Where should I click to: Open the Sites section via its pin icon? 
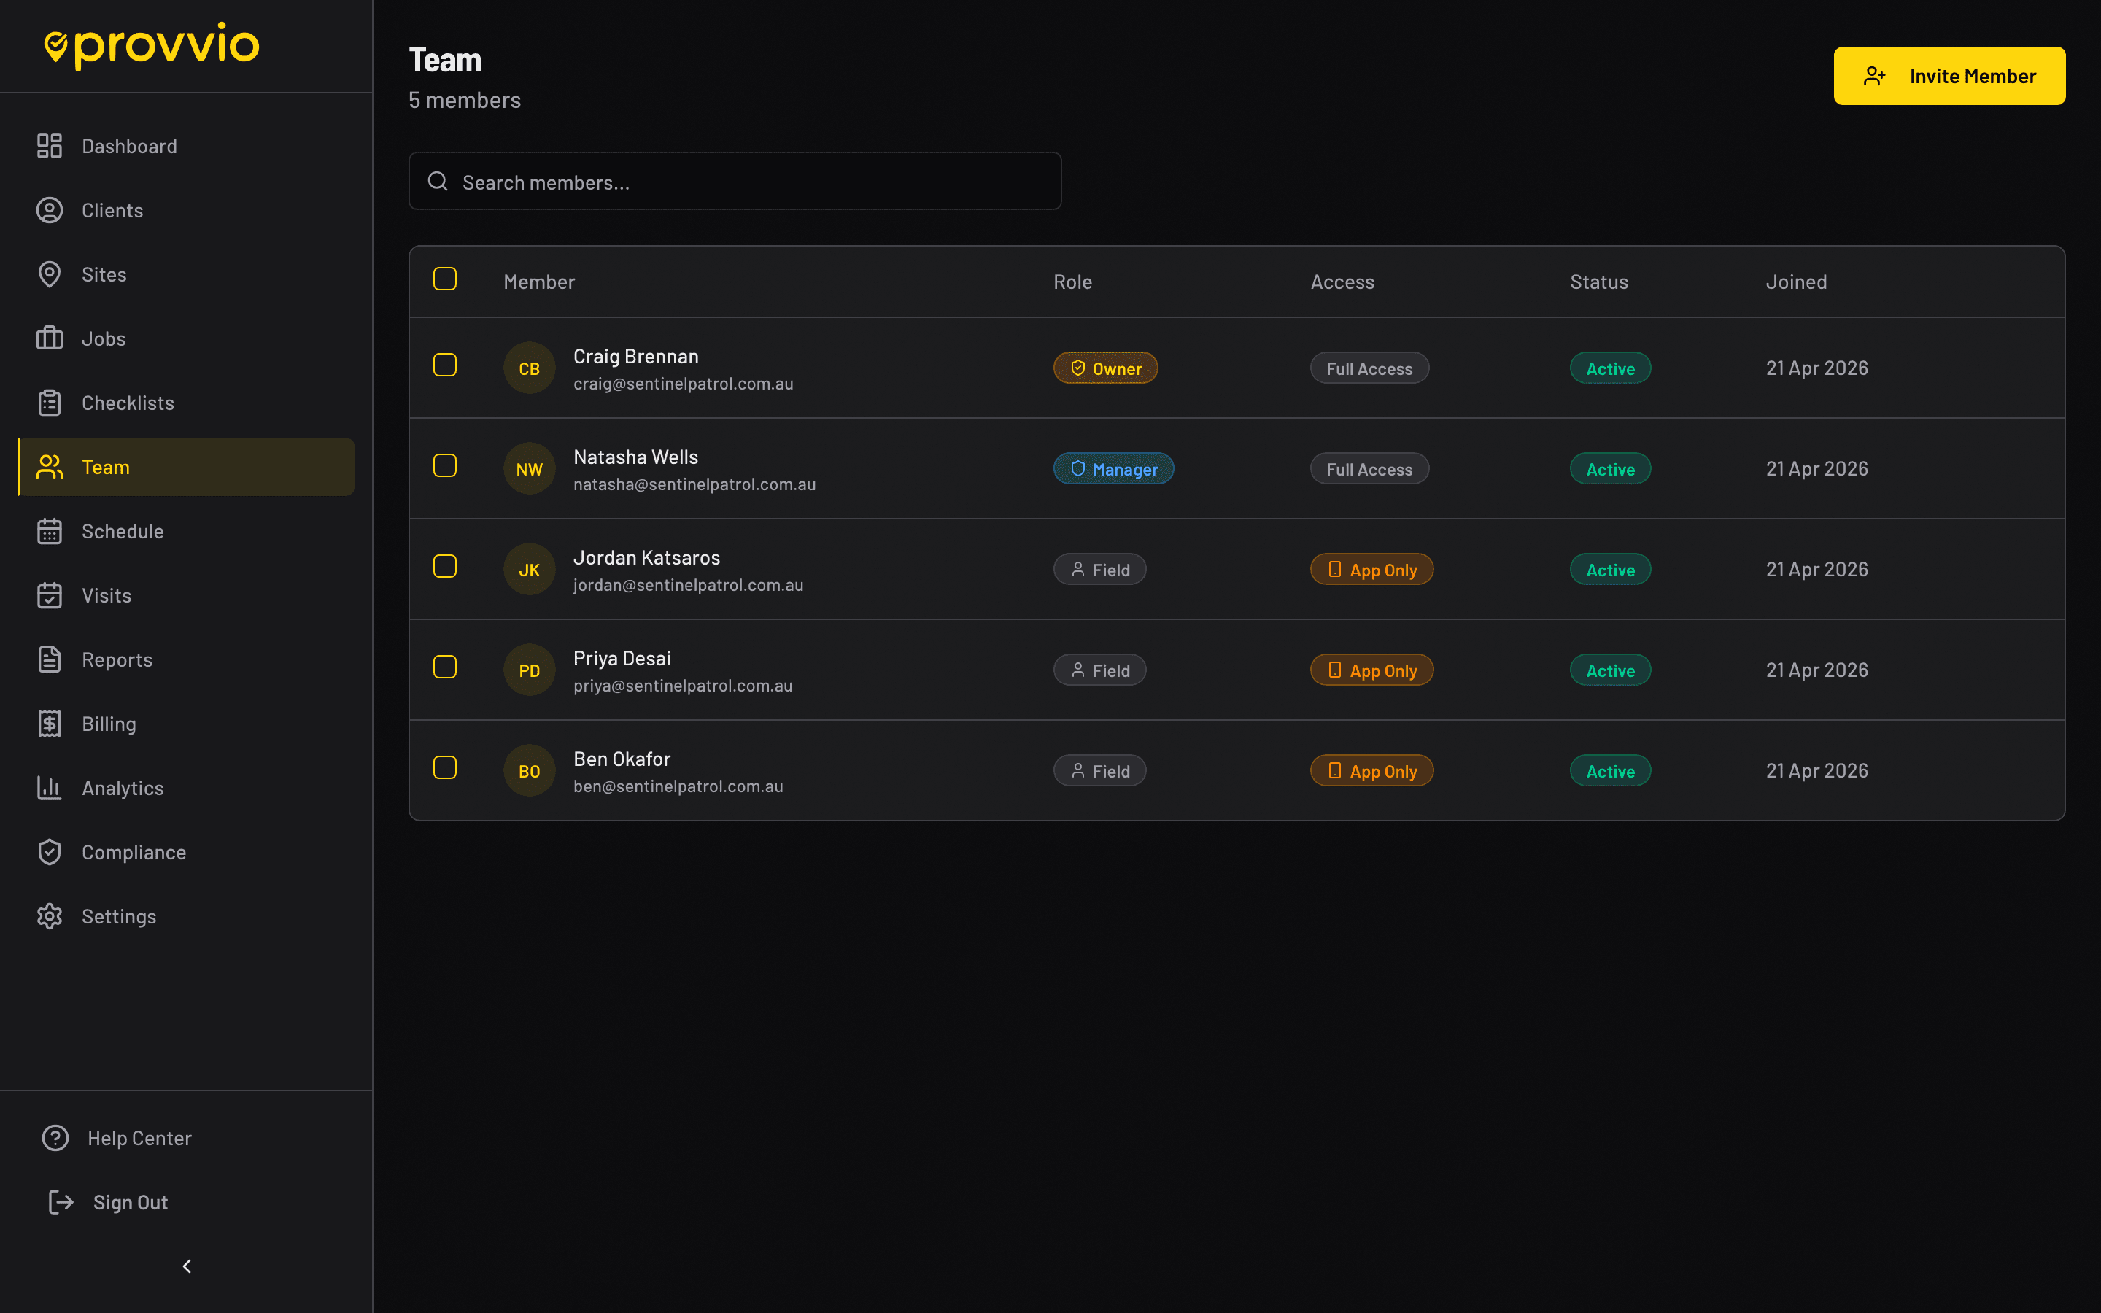click(x=50, y=274)
